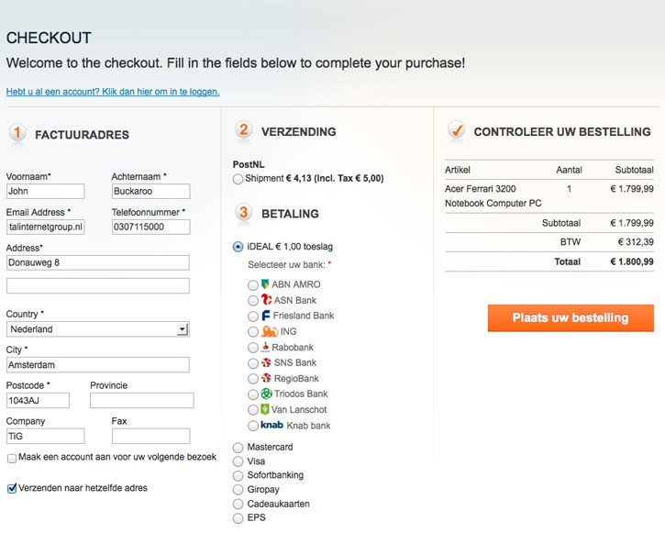Click the ASN Bank logo icon
Image resolution: width=665 pixels, height=544 pixels.
[x=266, y=300]
